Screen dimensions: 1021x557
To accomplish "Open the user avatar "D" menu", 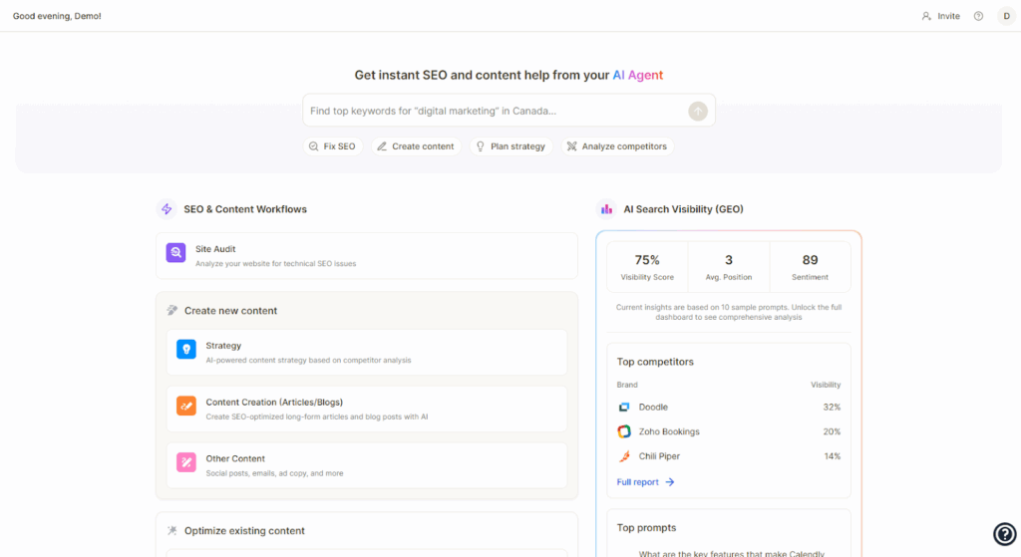I will point(1006,16).
